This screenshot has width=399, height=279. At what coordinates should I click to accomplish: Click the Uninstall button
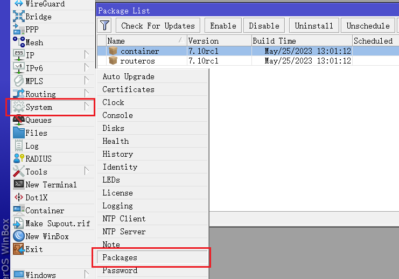pyautogui.click(x=314, y=25)
